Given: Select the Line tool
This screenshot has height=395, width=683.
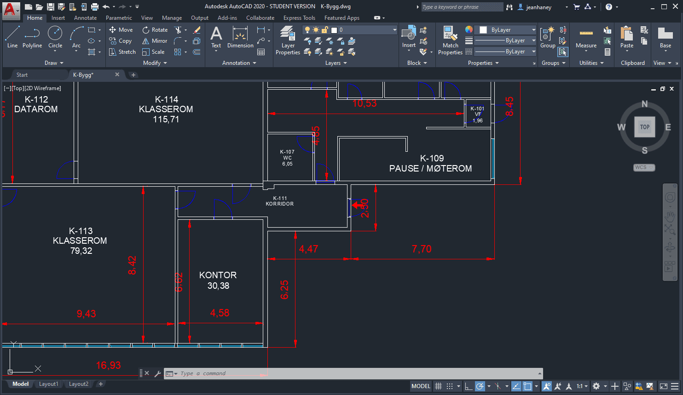Looking at the screenshot, I should 12,37.
